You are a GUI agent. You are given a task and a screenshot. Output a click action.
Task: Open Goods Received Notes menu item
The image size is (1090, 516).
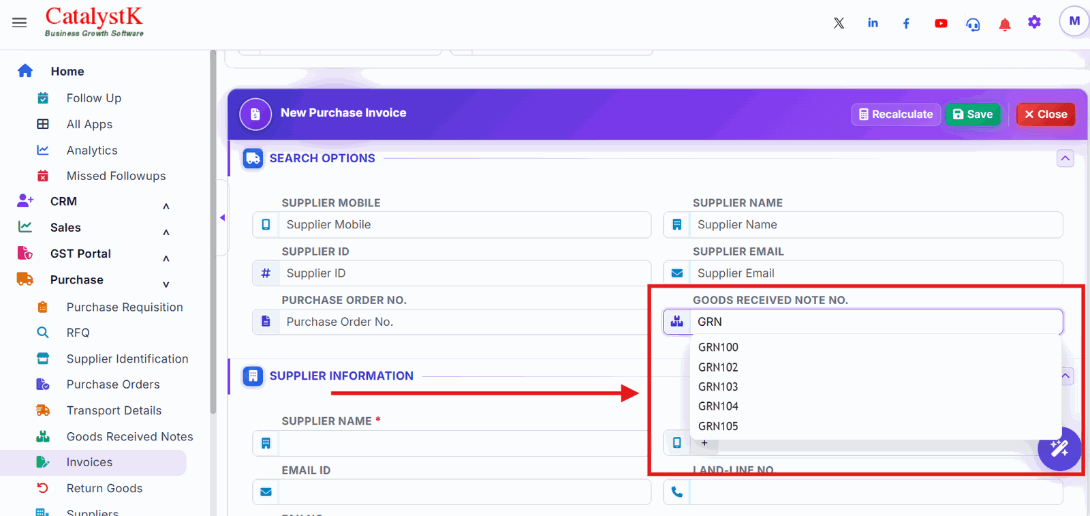129,436
